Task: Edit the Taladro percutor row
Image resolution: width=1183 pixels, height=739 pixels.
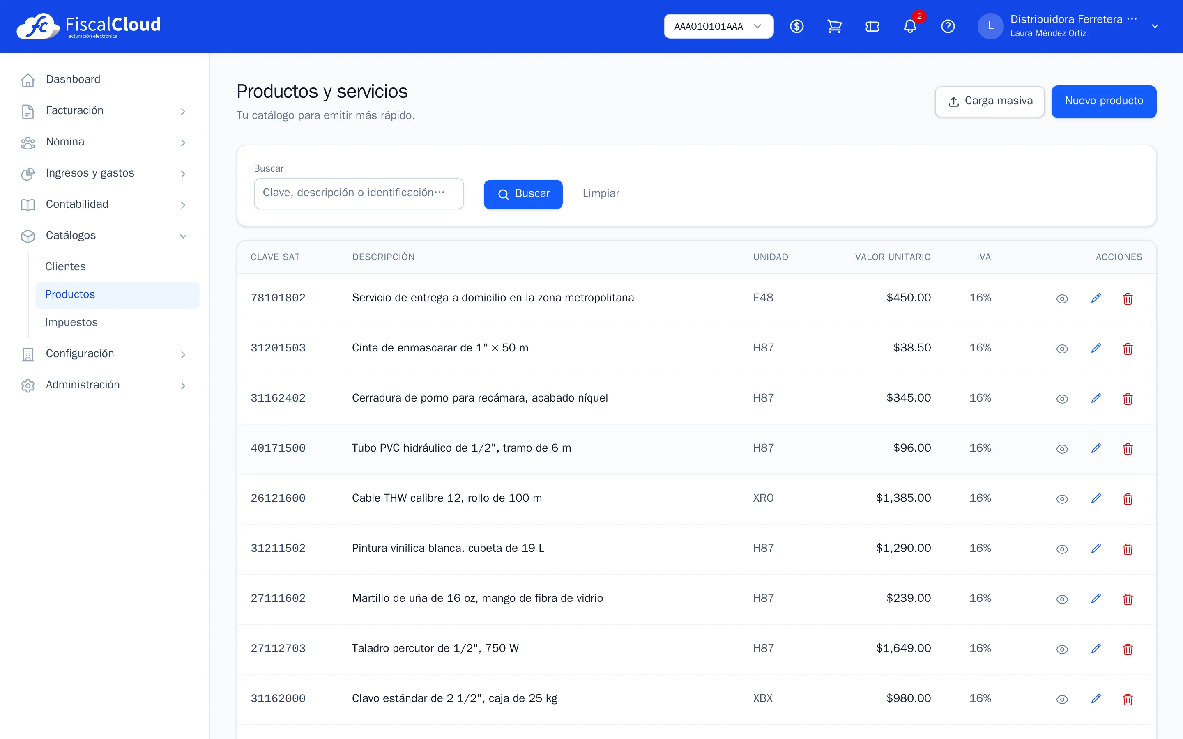Action: (1096, 649)
